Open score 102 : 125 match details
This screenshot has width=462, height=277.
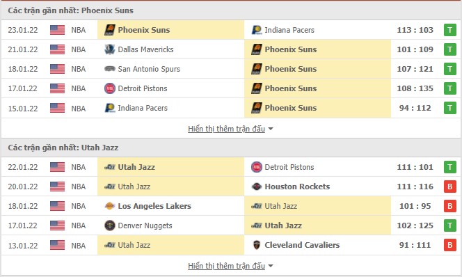(415, 225)
